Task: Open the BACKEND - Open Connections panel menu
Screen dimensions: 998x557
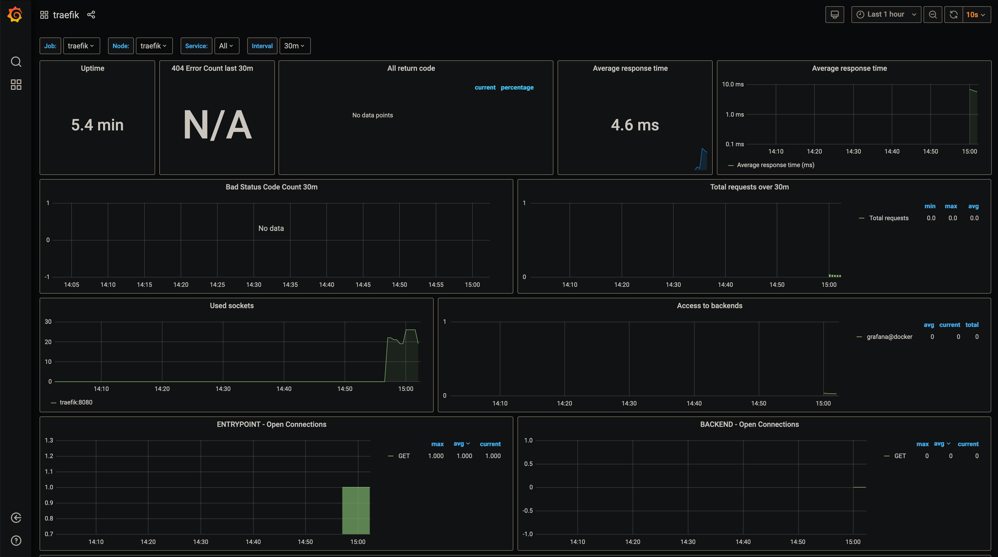Action: pos(749,424)
